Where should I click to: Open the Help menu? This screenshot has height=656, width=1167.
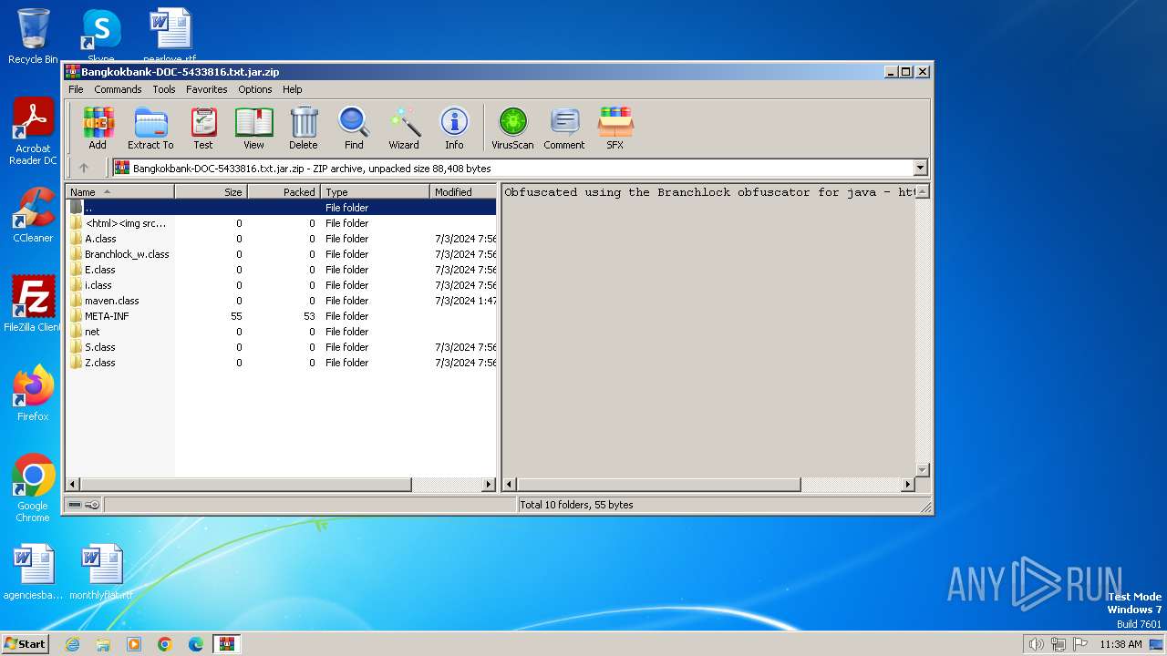[292, 89]
